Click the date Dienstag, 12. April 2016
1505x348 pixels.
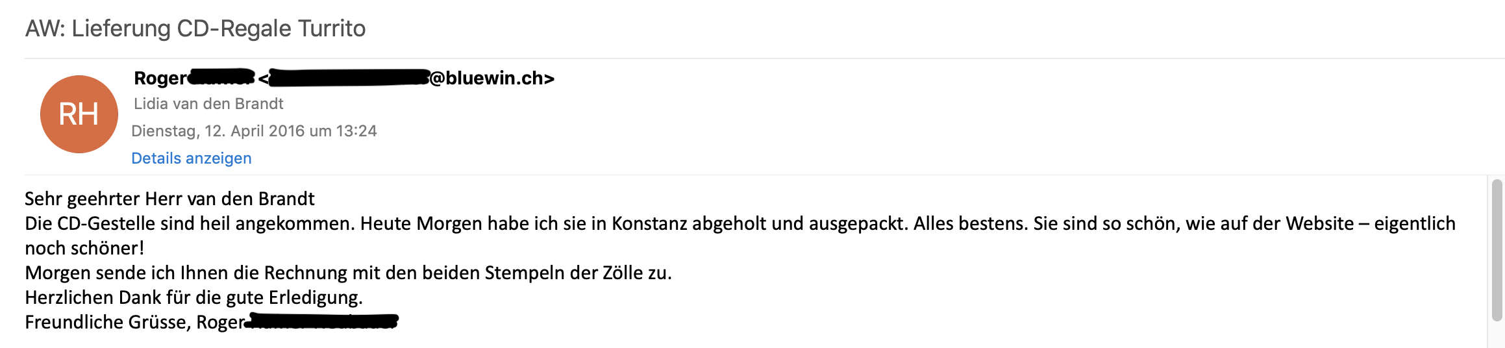218,131
